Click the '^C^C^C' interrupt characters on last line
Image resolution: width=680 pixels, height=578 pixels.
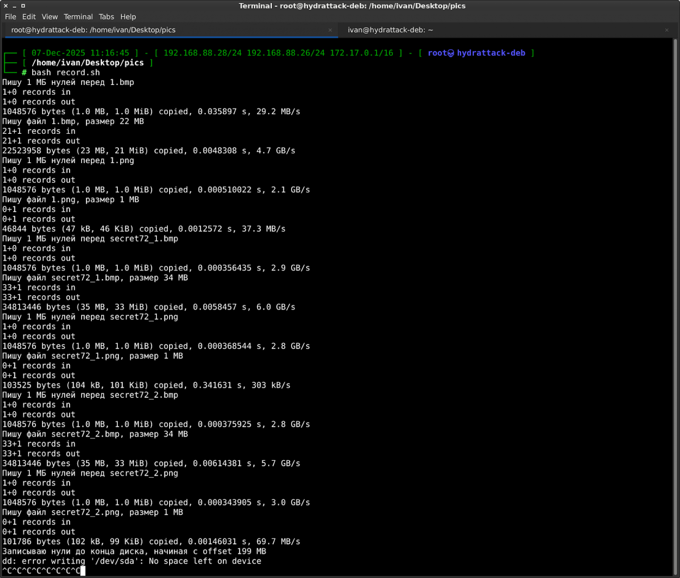coord(41,571)
